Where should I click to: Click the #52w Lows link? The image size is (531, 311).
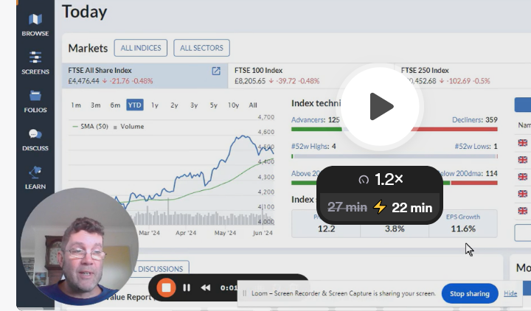[x=473, y=146]
